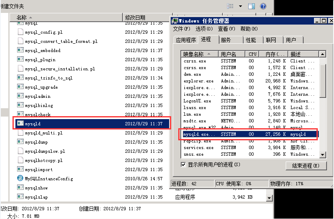Switch to the 服务 tab
The image size is (334, 219).
226,40
